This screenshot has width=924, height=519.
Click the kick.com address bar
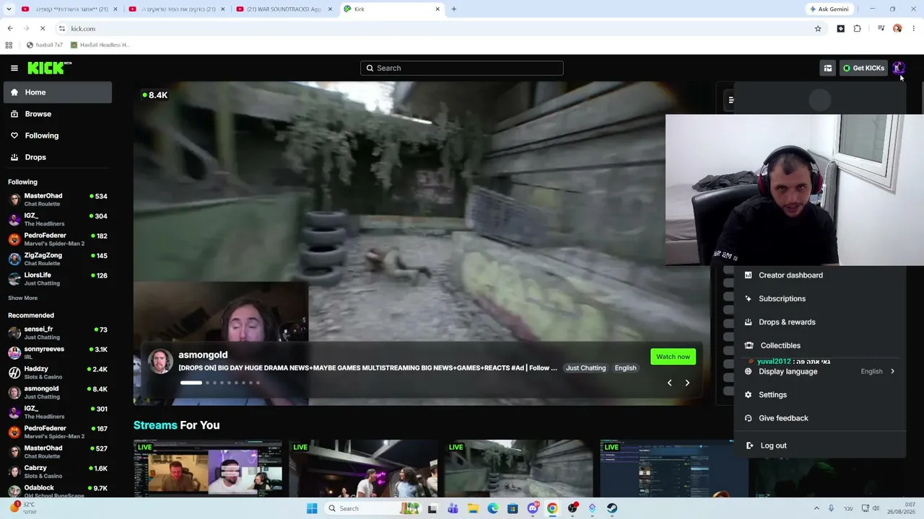point(433,29)
